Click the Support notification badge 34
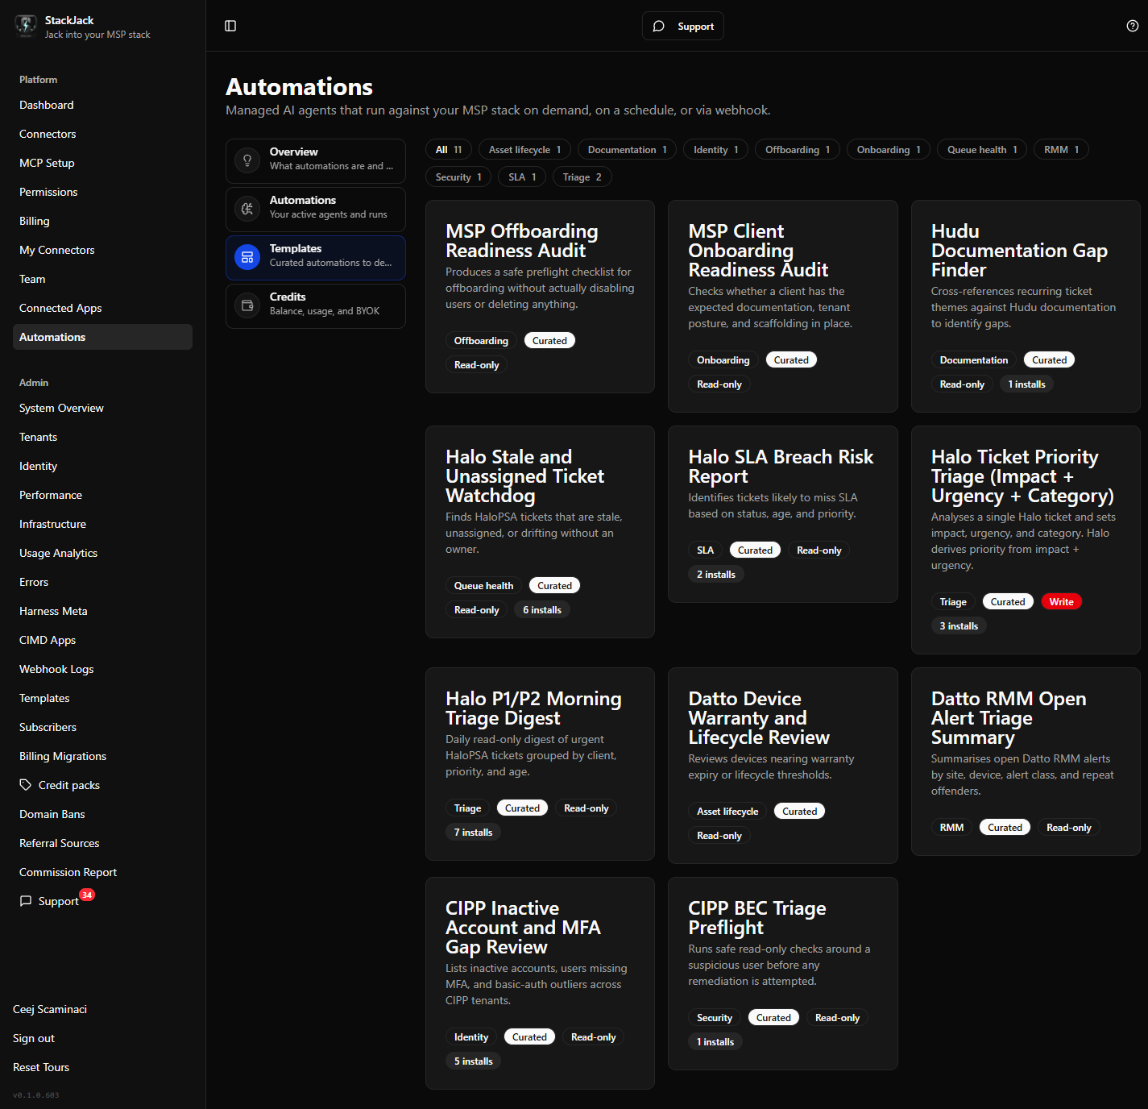 pyautogui.click(x=87, y=895)
